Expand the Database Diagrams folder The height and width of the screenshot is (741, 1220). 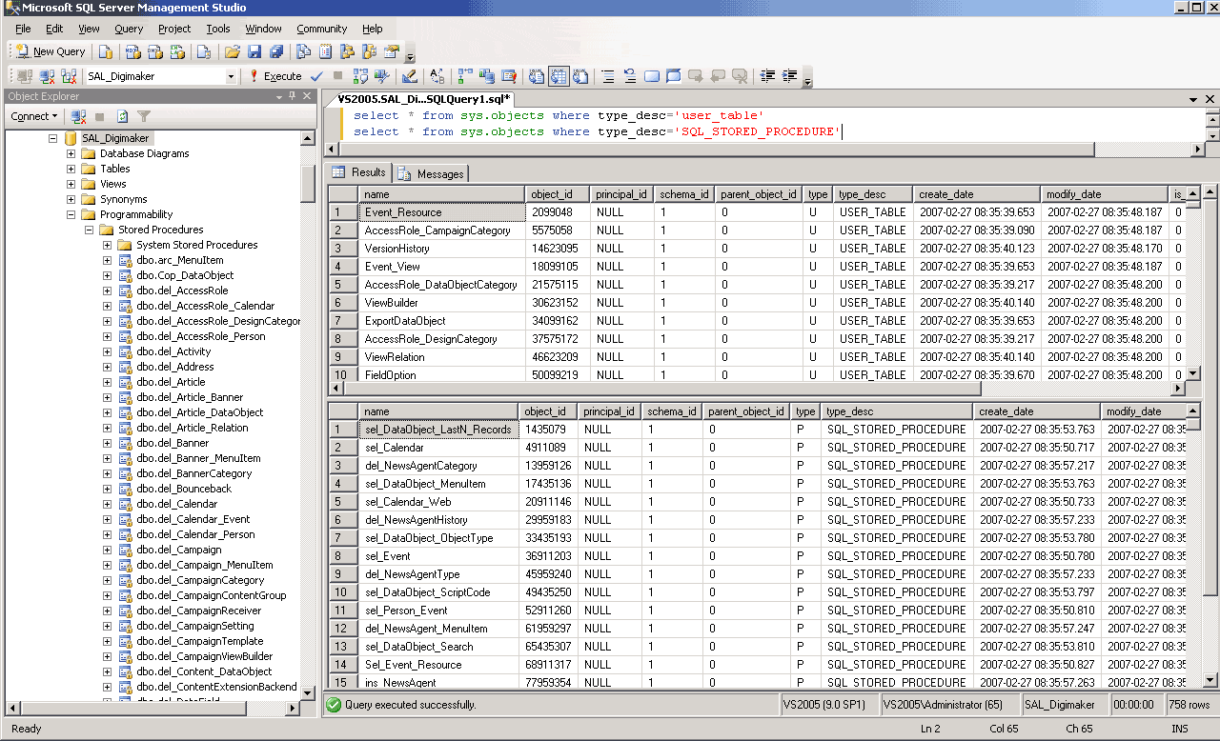71,153
